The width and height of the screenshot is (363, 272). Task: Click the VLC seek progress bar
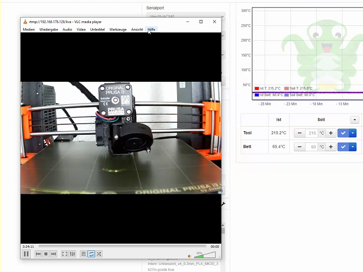pos(122,246)
